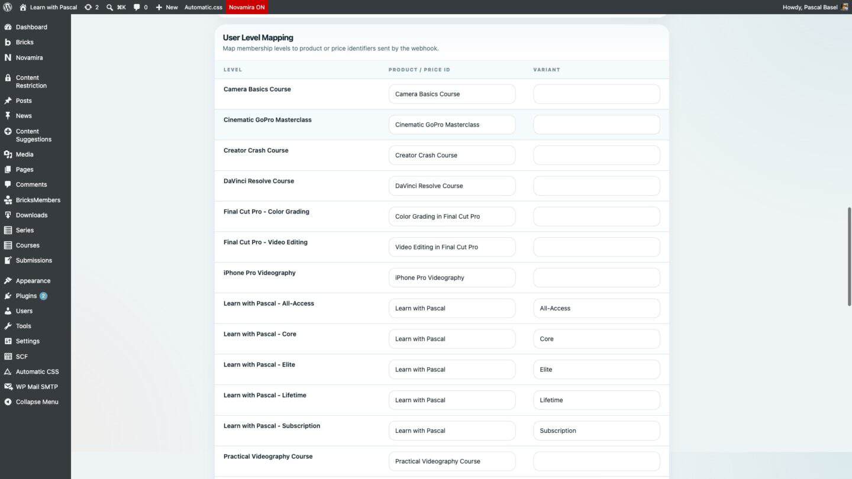Click the home icon for Learn with Pascal
Image resolution: width=852 pixels, height=479 pixels.
23,7
